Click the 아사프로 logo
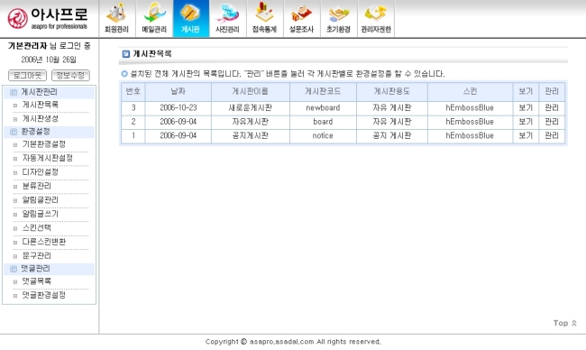 [x=48, y=18]
